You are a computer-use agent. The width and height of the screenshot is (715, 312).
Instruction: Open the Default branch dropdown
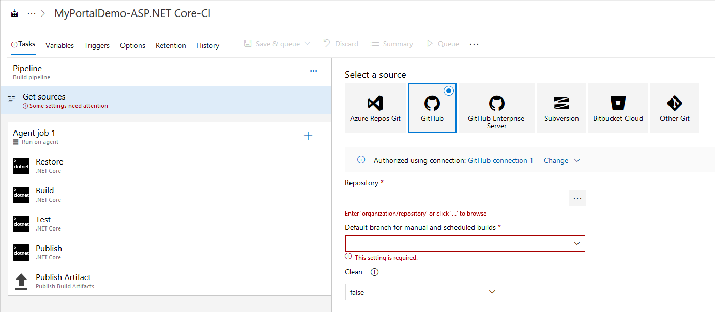tap(465, 243)
